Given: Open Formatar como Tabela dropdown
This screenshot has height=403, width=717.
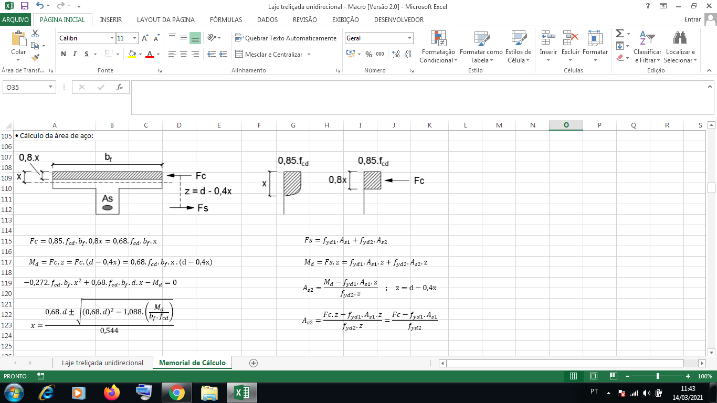Looking at the screenshot, I should pos(481,47).
